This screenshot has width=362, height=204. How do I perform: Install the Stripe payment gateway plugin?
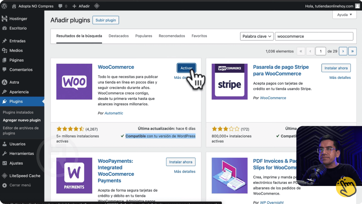(x=336, y=68)
